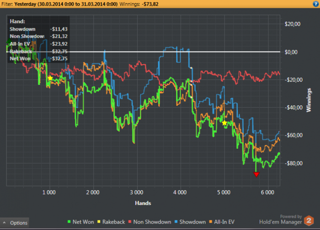320x230 pixels.
Task: Click the Hand: tooltip header
Action: (17, 21)
